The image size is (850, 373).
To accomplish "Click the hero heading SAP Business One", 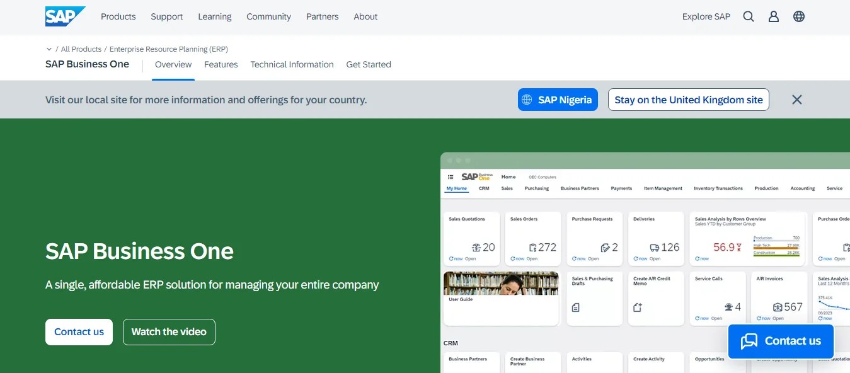I will pyautogui.click(x=139, y=251).
